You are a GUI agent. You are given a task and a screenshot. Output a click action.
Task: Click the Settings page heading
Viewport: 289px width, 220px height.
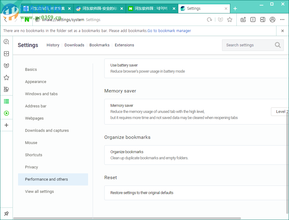coord(28,45)
